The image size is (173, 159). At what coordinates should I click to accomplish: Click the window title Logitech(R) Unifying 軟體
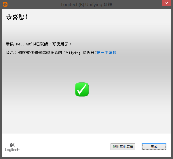86,5
